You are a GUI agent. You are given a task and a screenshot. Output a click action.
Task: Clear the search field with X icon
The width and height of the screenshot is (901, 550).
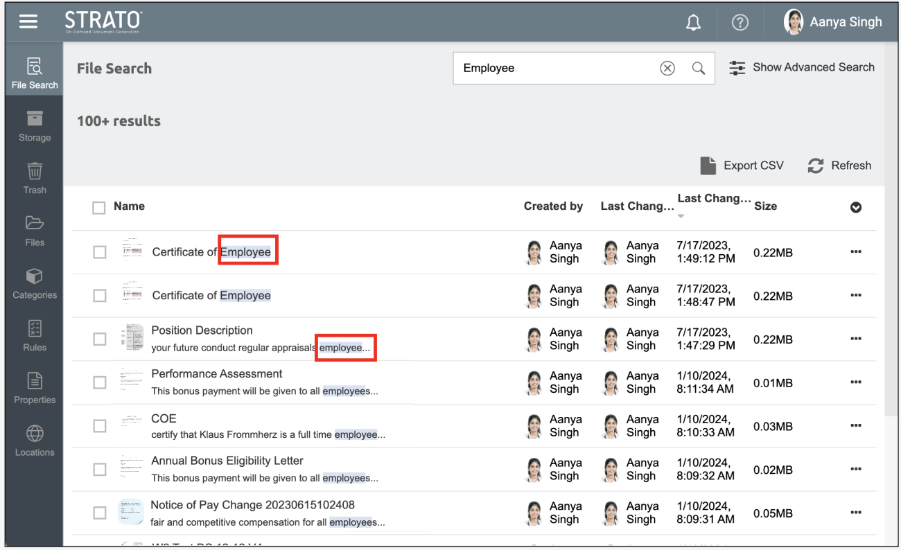(667, 68)
